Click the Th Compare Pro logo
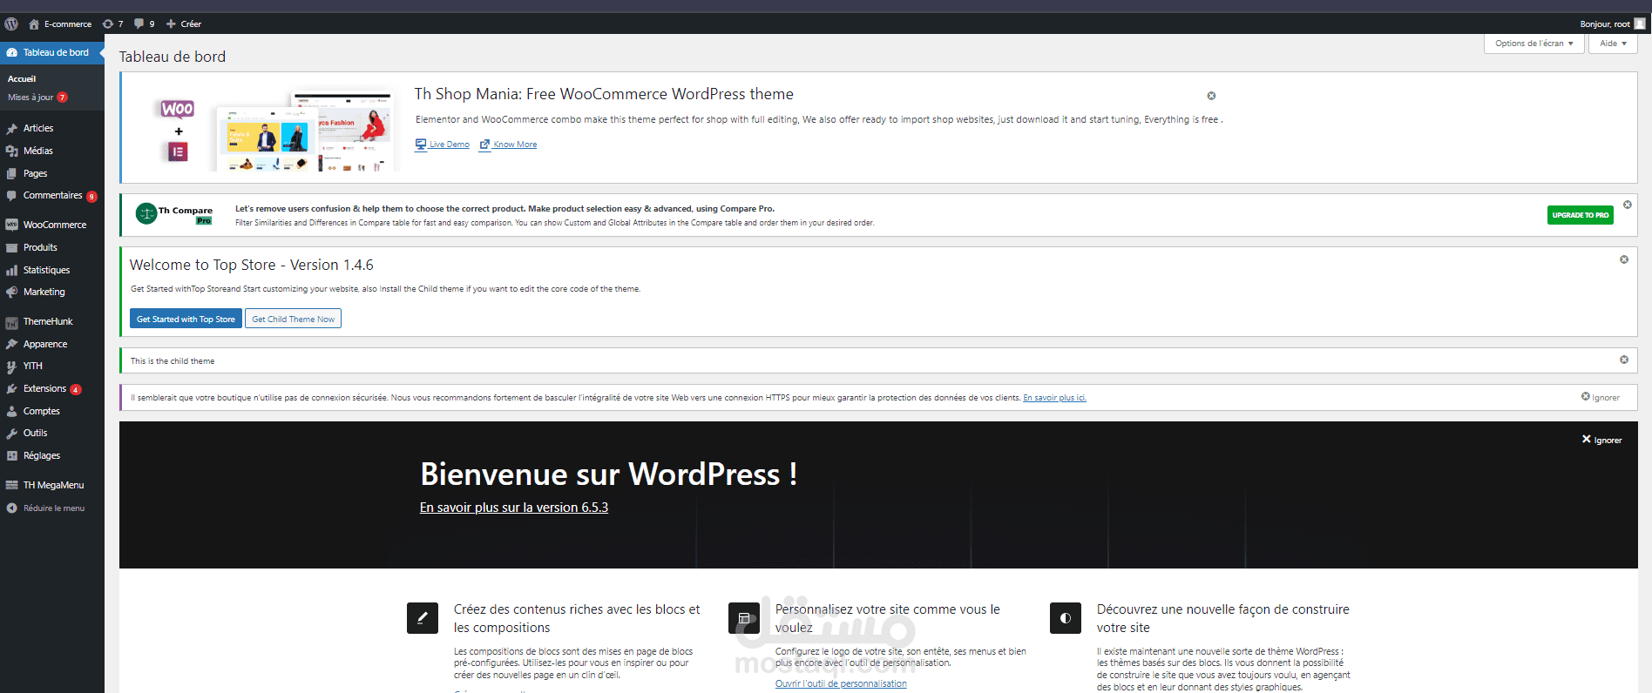This screenshot has height=693, width=1652. tap(174, 213)
